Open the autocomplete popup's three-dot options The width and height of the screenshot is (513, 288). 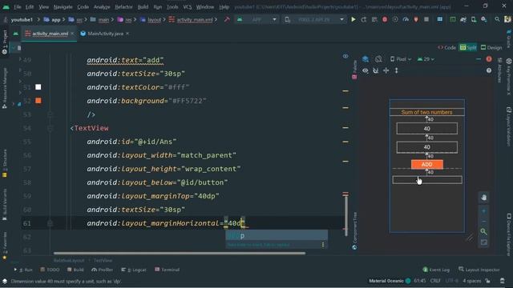tap(323, 245)
